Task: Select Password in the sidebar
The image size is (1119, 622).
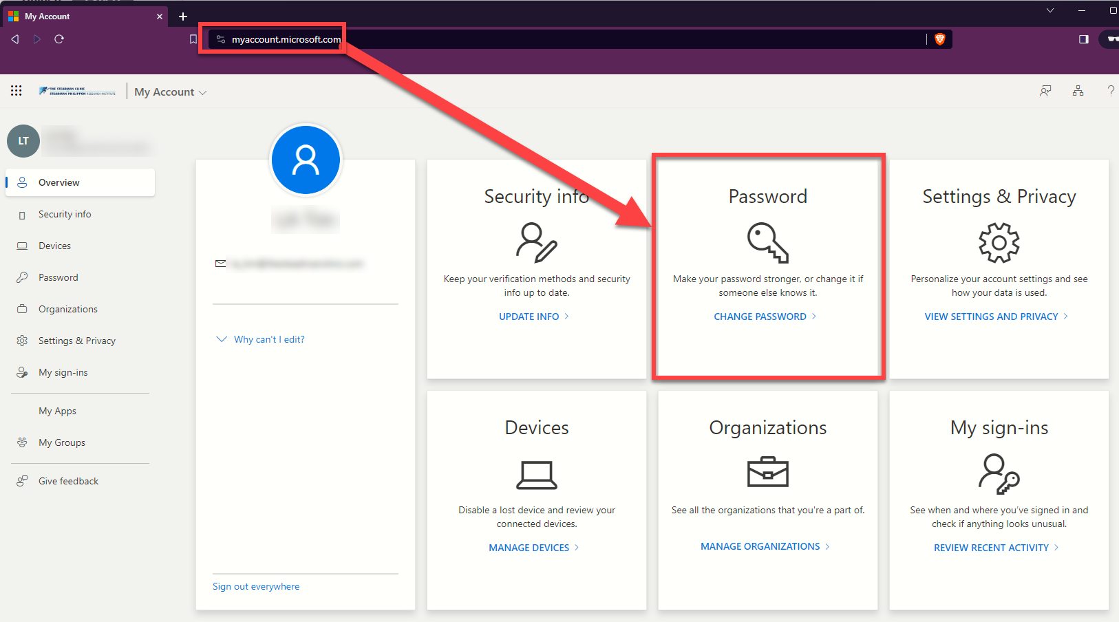Action: tap(81, 277)
